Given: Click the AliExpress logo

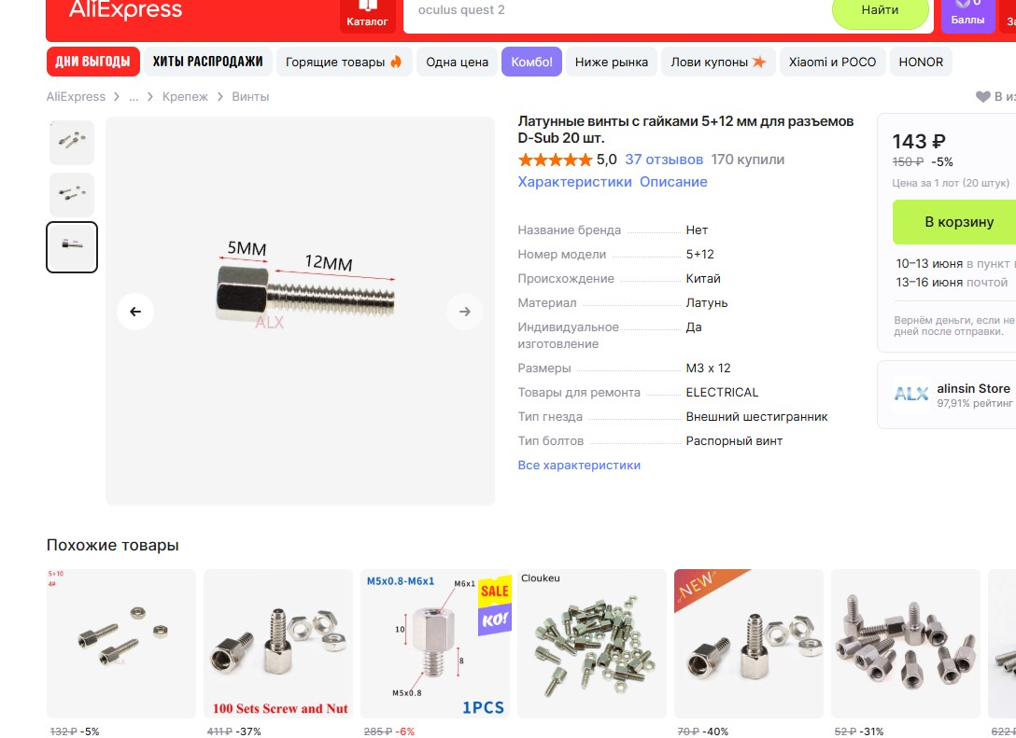Looking at the screenshot, I should tap(126, 10).
